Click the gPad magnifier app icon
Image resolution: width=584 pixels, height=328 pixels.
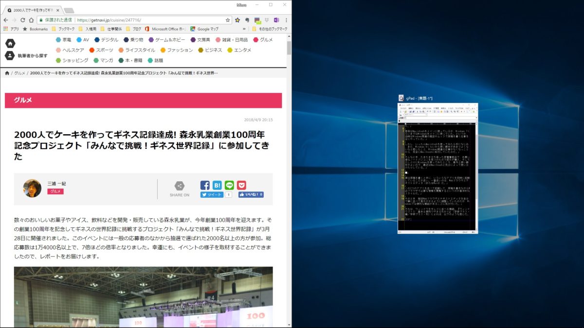click(x=401, y=98)
